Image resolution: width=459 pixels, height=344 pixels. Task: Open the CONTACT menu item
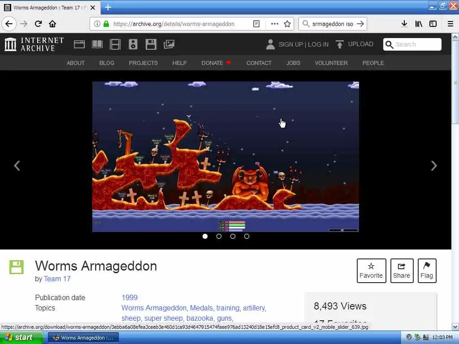click(x=259, y=63)
